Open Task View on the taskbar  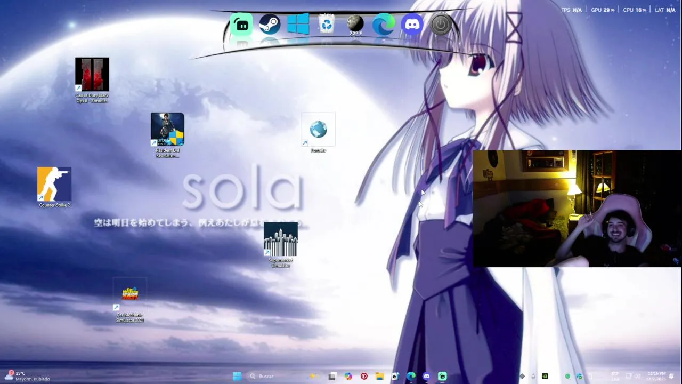click(332, 376)
